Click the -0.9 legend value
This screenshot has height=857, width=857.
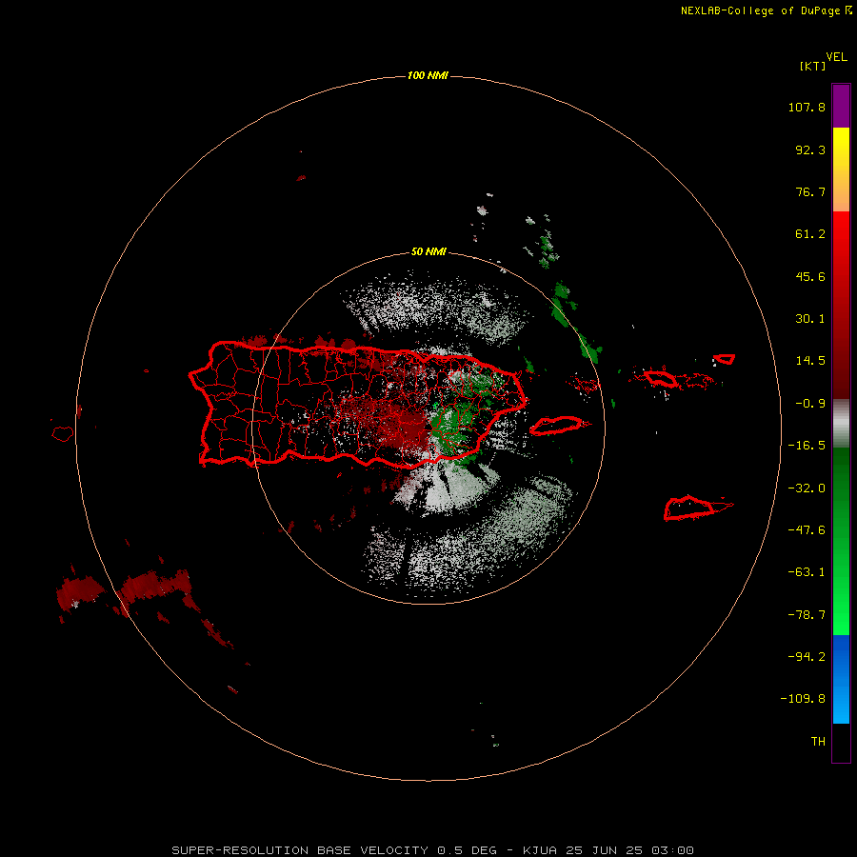click(x=810, y=404)
